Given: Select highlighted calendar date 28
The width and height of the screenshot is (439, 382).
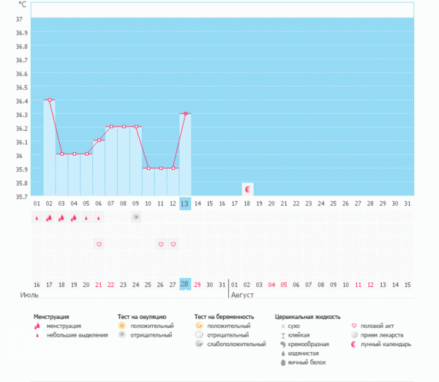Looking at the screenshot, I should (185, 284).
